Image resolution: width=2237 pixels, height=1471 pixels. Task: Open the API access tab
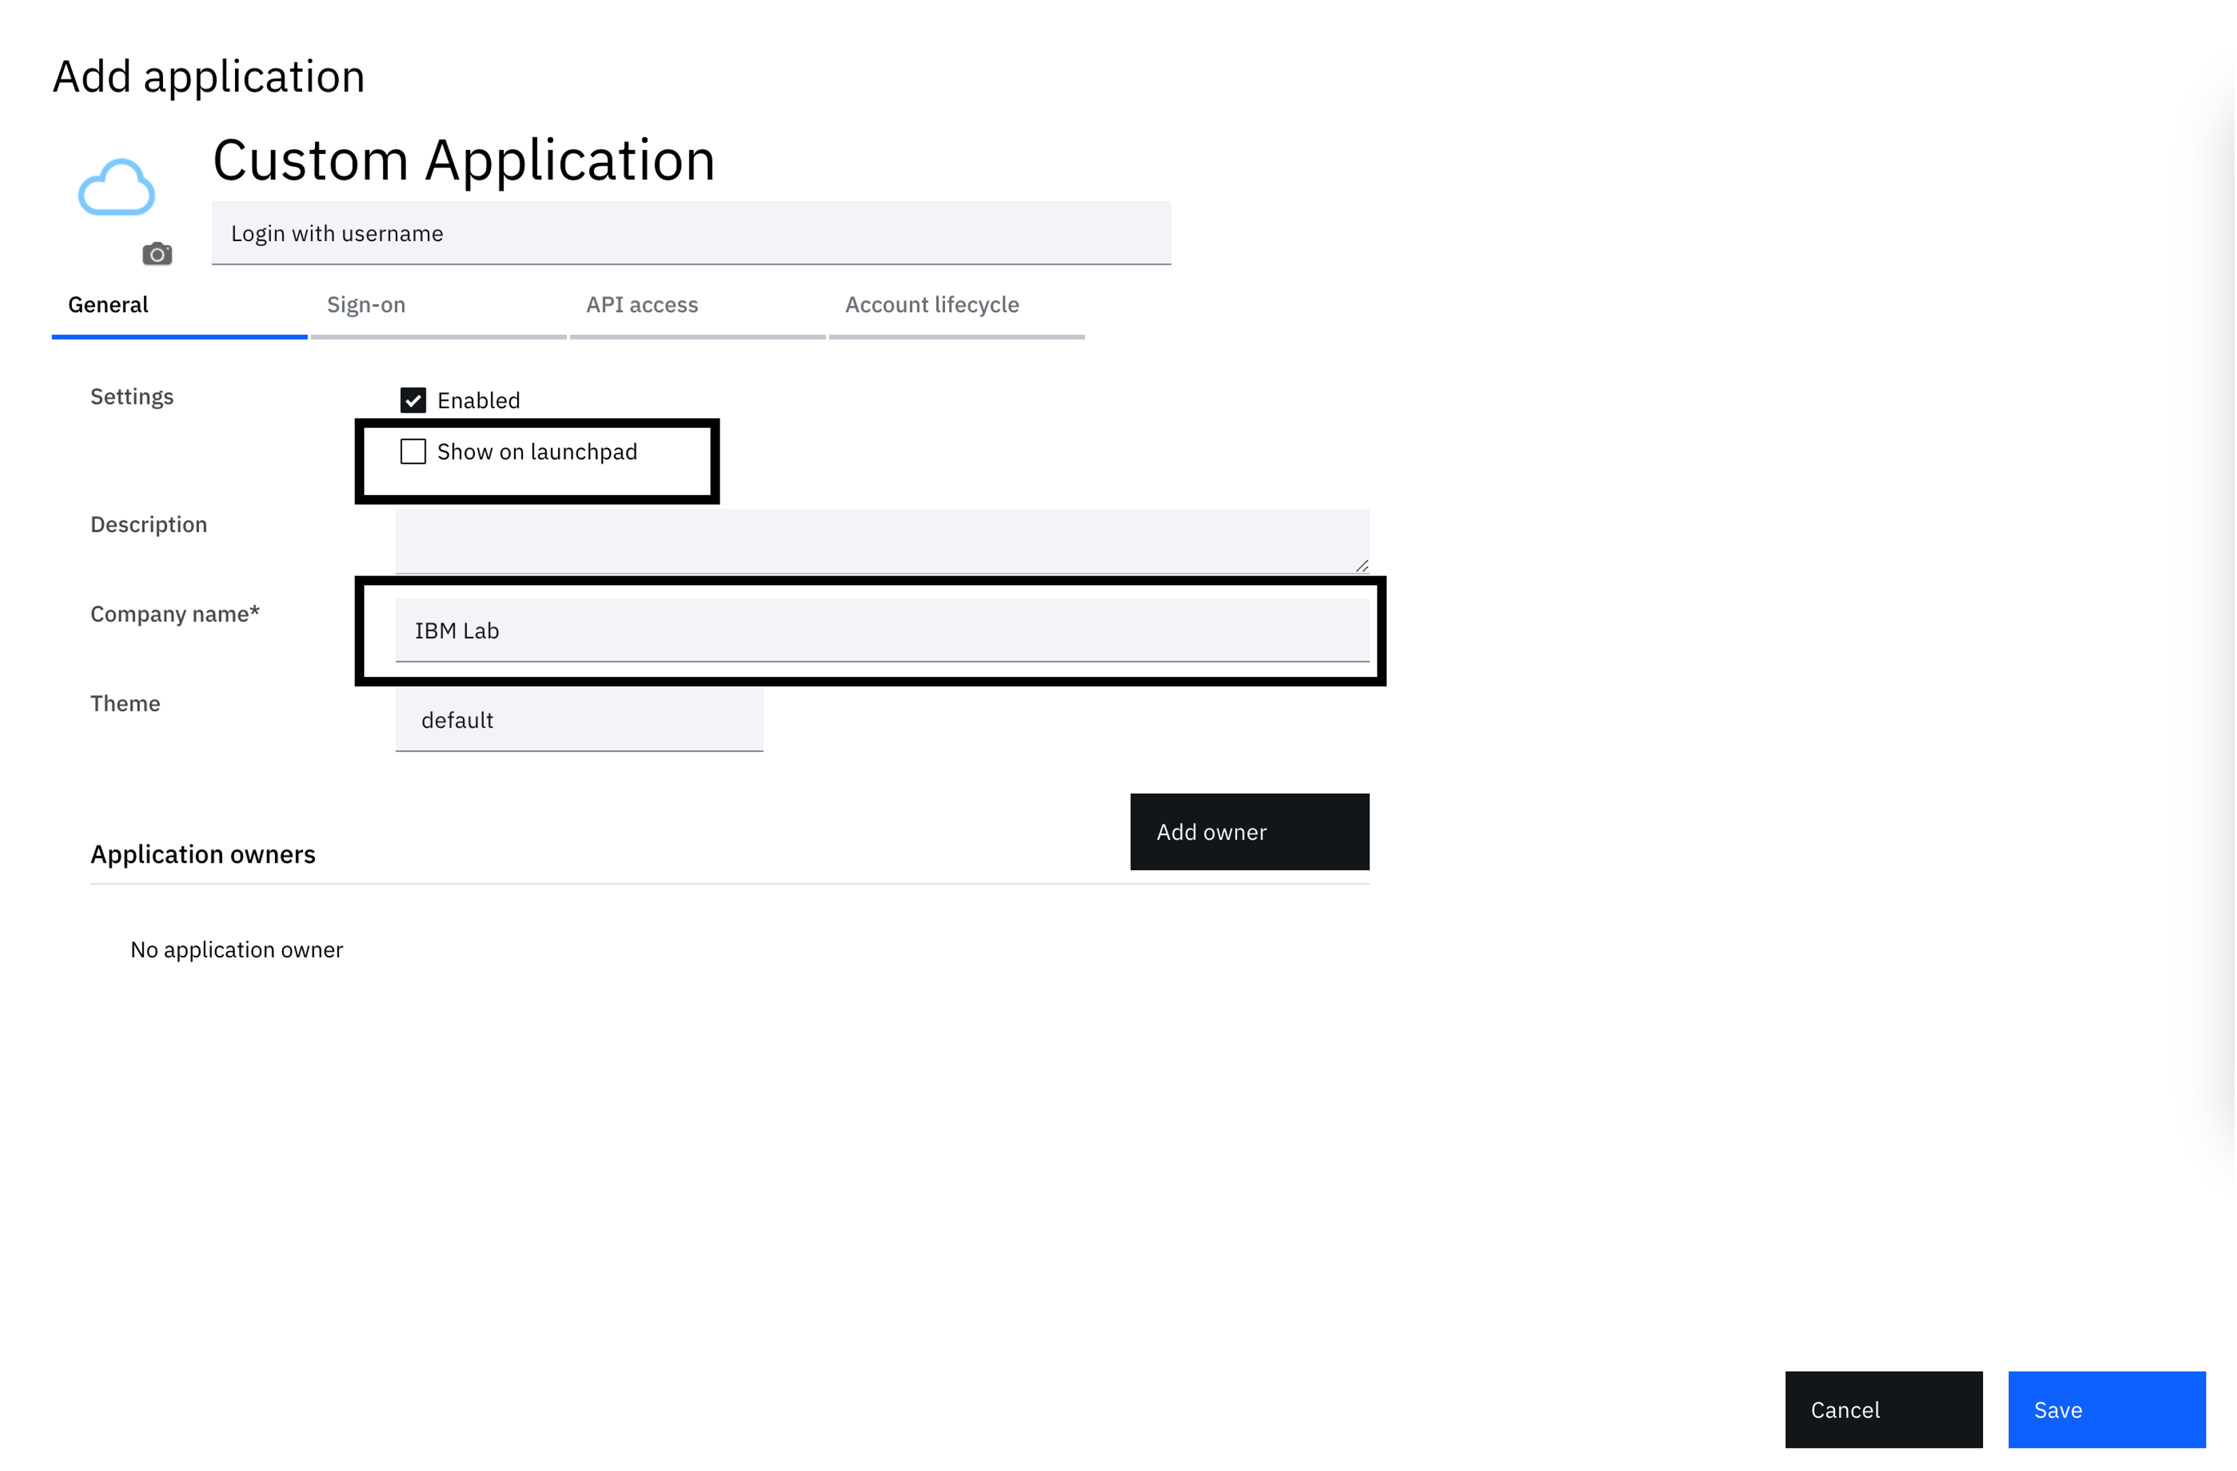(x=642, y=305)
